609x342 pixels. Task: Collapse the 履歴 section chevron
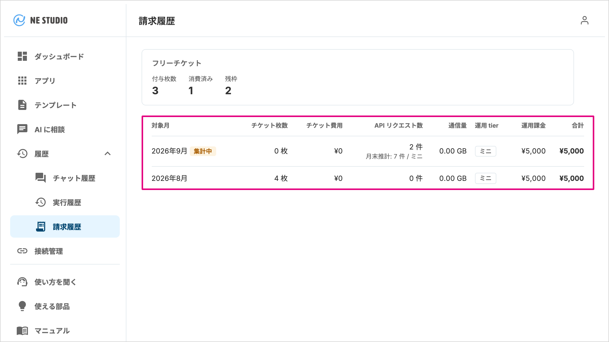click(x=108, y=154)
